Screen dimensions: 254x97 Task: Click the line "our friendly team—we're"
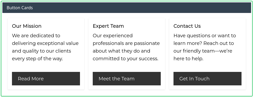tap(203, 51)
